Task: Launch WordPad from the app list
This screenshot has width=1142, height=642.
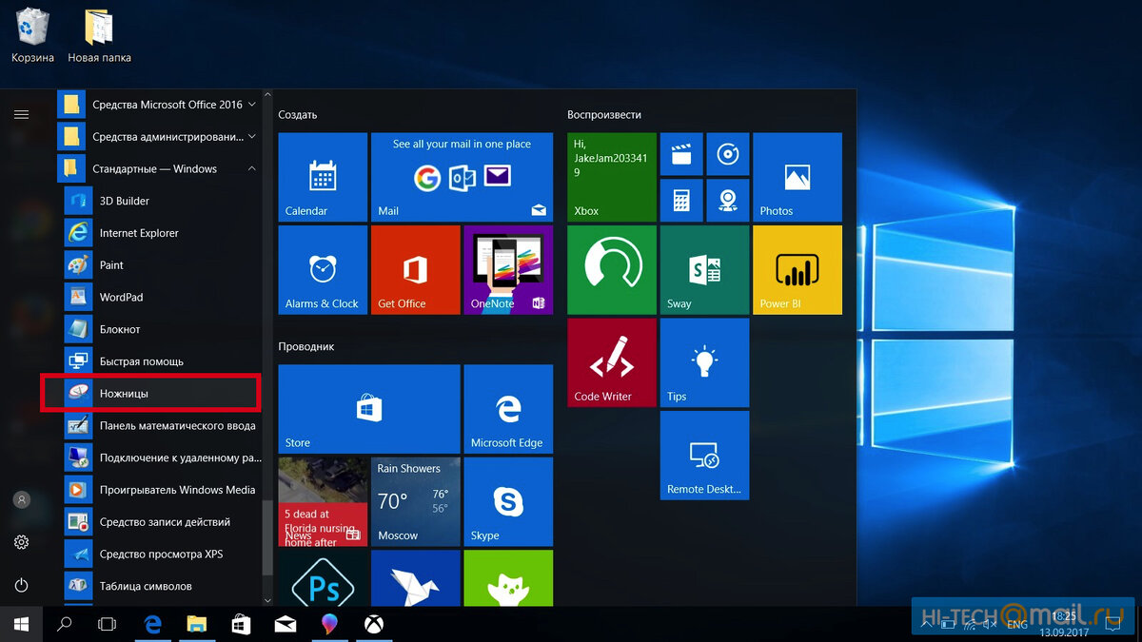Action: pos(160,297)
